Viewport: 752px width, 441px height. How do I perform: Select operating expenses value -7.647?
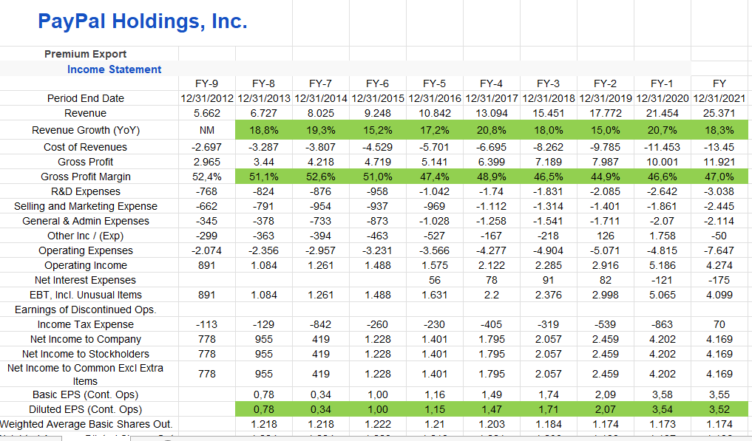click(719, 250)
